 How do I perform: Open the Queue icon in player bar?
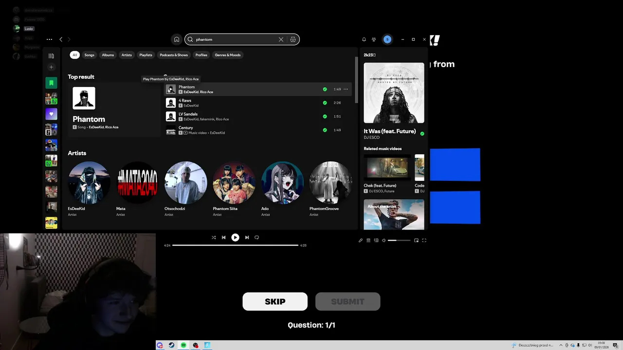pyautogui.click(x=368, y=240)
